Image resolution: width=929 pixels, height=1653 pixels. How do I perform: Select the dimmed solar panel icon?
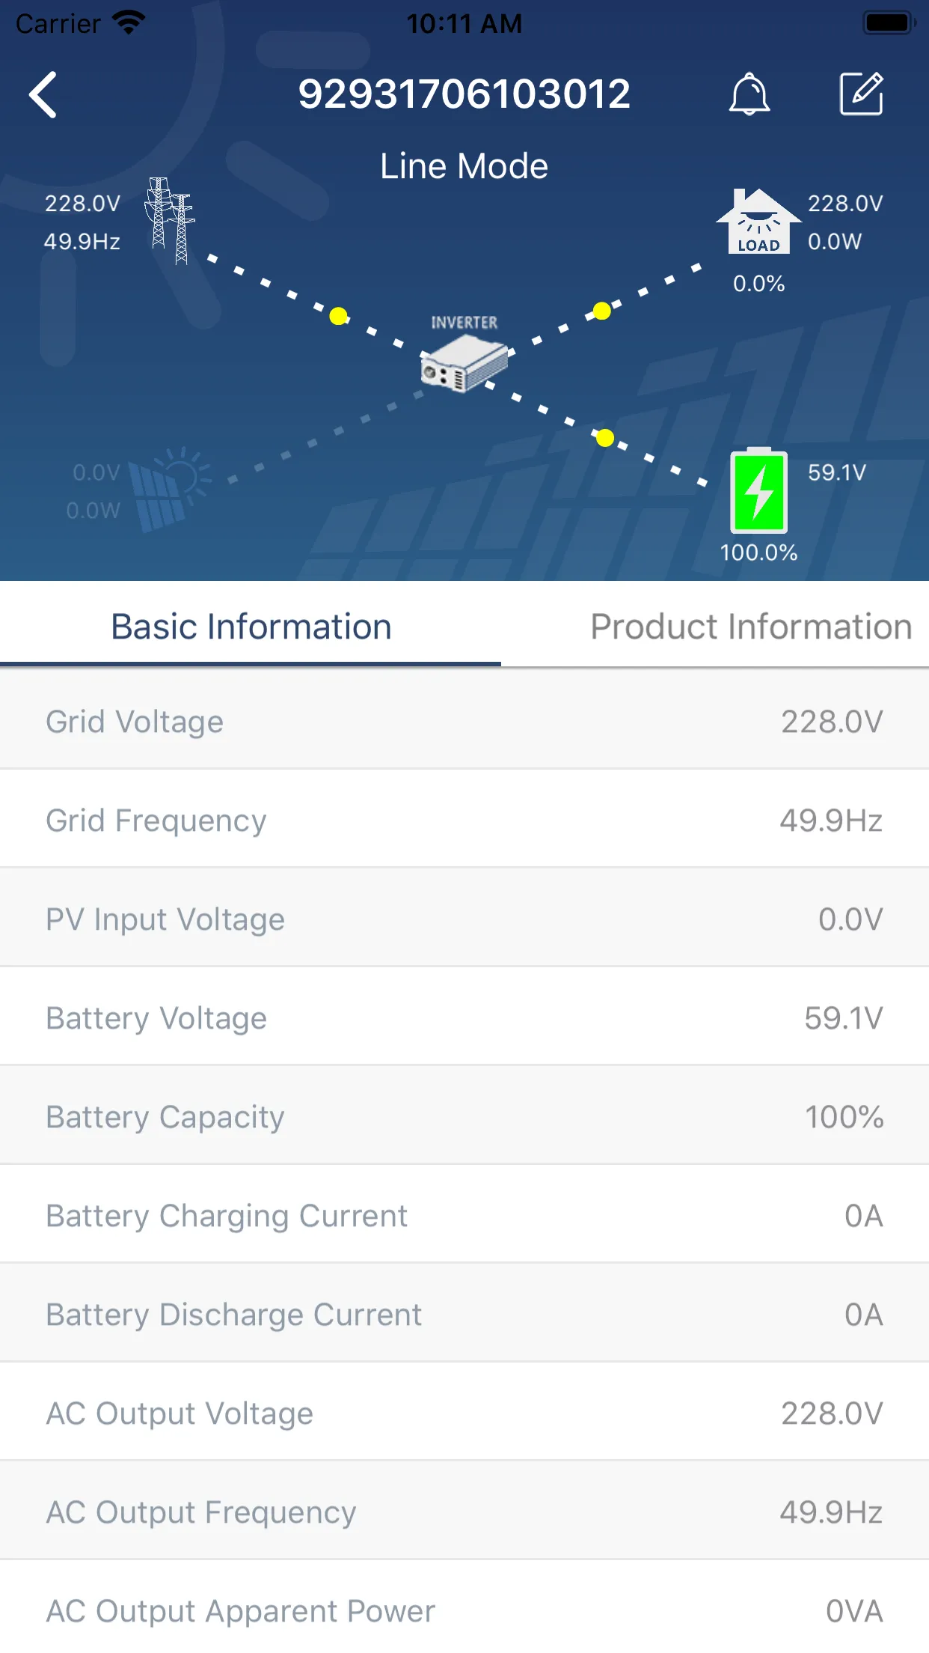[x=170, y=490]
